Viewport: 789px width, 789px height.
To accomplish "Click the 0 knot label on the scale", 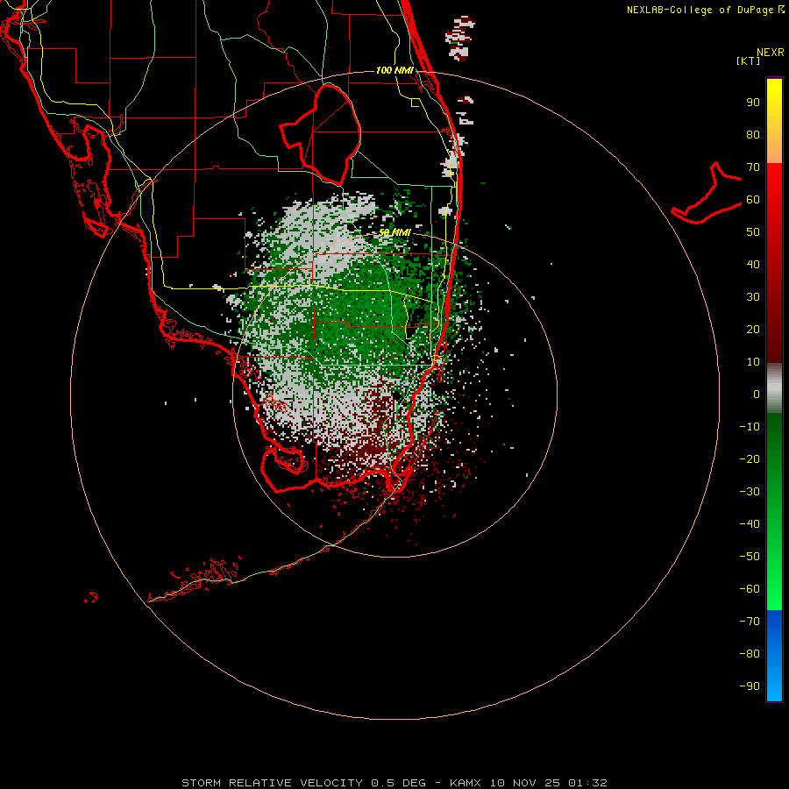I will tap(757, 394).
